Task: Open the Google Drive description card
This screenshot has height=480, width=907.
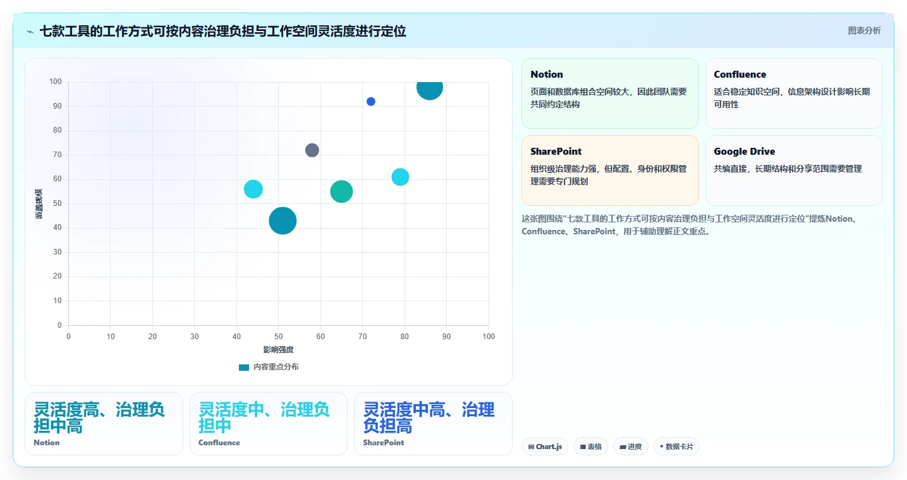Action: pos(793,171)
